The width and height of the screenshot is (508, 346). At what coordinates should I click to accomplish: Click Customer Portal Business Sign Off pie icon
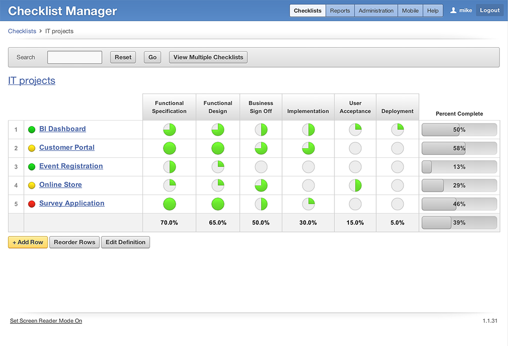pyautogui.click(x=261, y=149)
